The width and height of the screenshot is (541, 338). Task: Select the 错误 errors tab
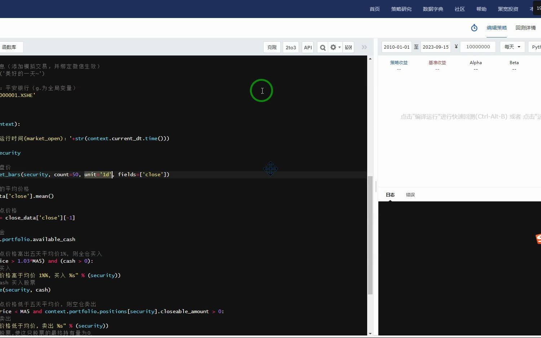point(410,195)
